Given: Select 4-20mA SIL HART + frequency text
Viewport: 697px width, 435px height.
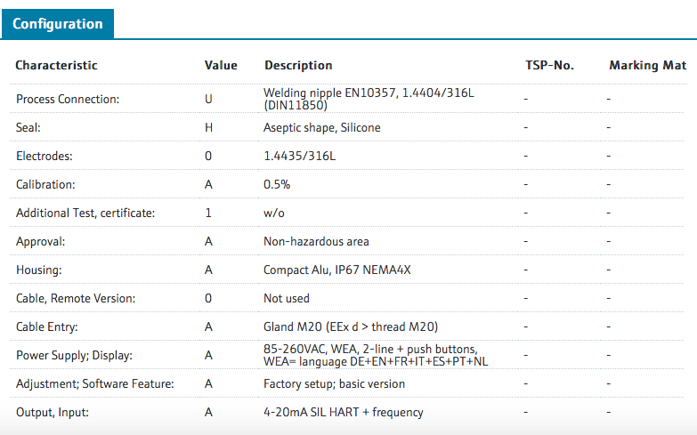Looking at the screenshot, I should tap(344, 413).
